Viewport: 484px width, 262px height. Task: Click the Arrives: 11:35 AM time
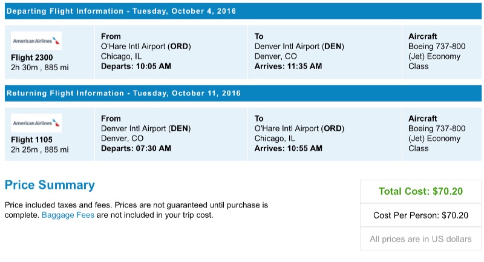point(288,67)
